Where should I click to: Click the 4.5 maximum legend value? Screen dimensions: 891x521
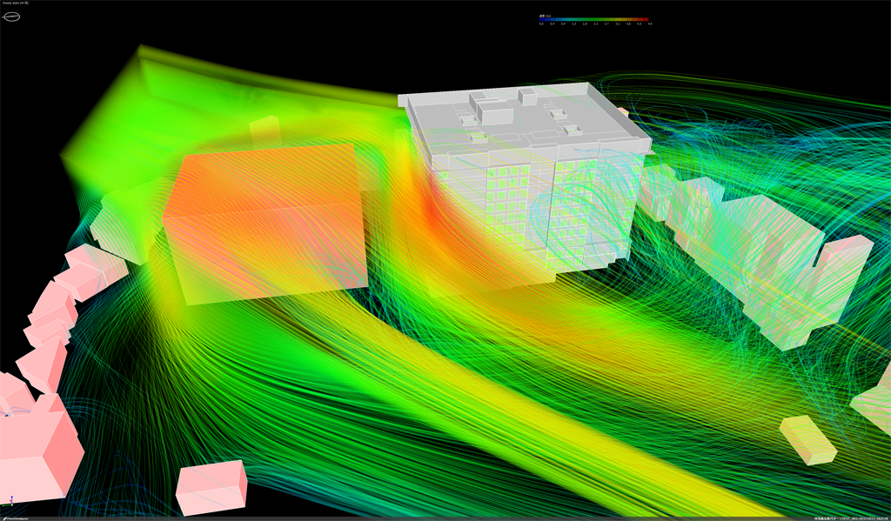click(x=649, y=24)
